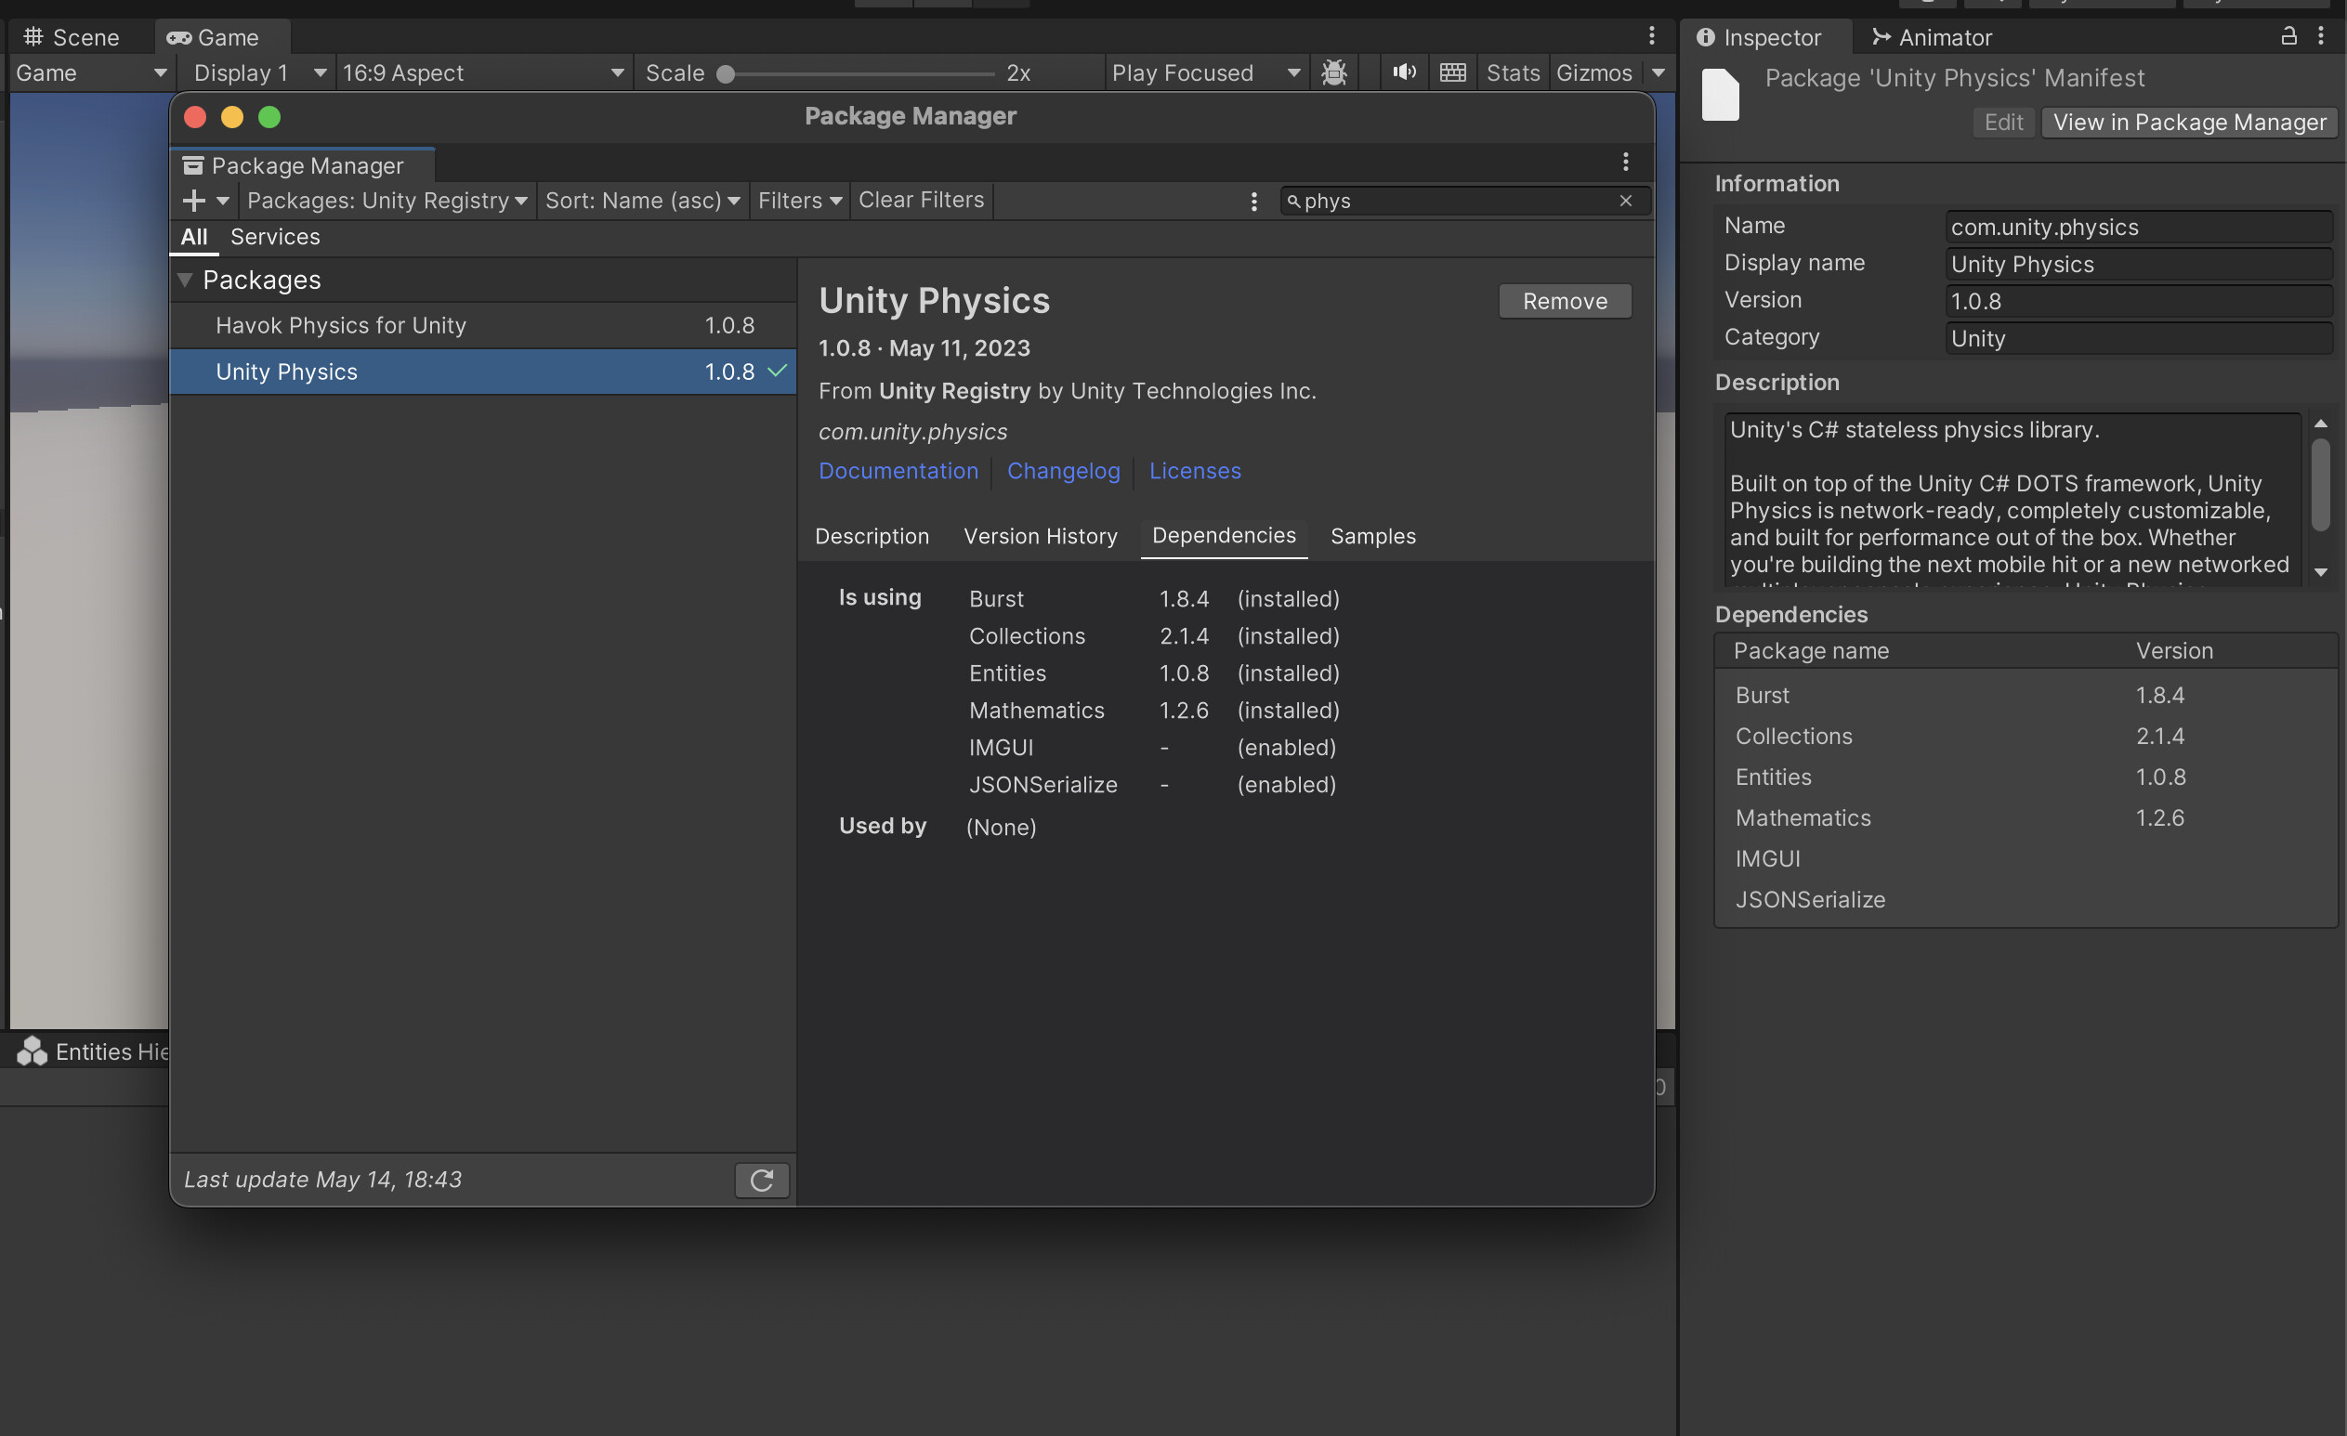The height and width of the screenshot is (1436, 2347).
Task: Open toolbar more options beside search field
Action: coord(1254,201)
